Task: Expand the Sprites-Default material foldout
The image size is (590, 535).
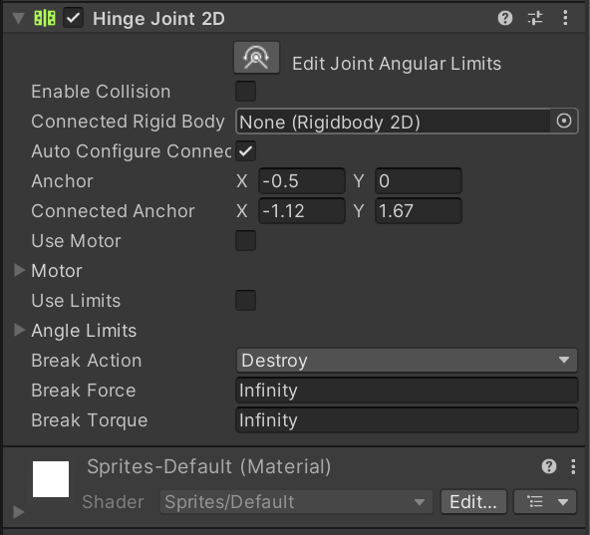Action: (18, 512)
